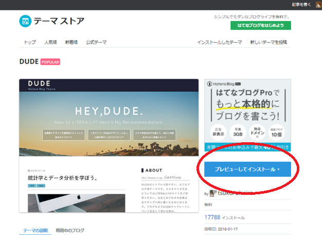Click 記事を書く in the top bar
322x235 pixels.
coord(301,5)
